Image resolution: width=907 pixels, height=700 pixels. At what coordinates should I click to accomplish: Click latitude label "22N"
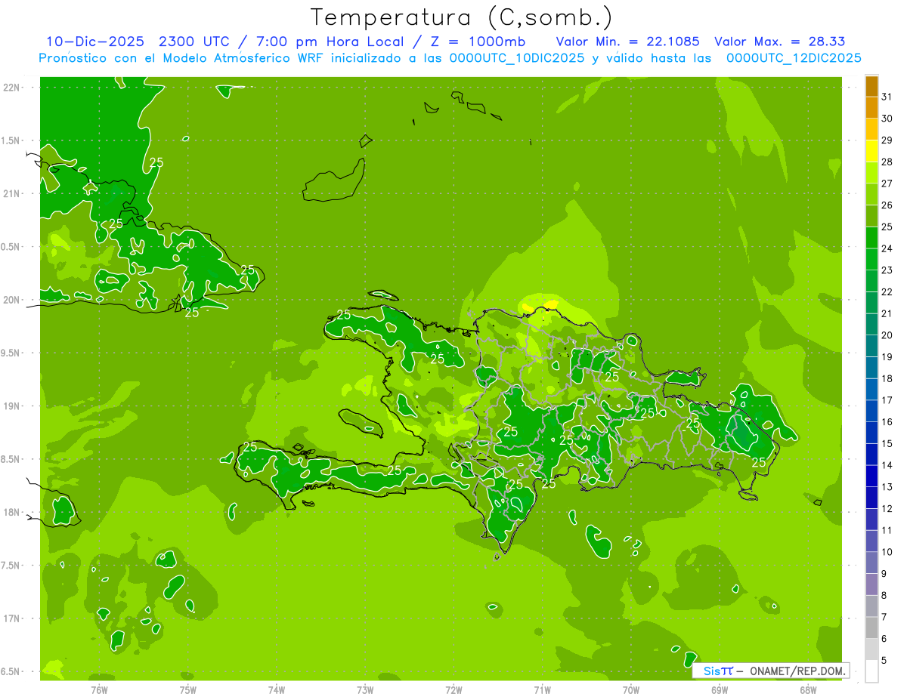point(11,88)
